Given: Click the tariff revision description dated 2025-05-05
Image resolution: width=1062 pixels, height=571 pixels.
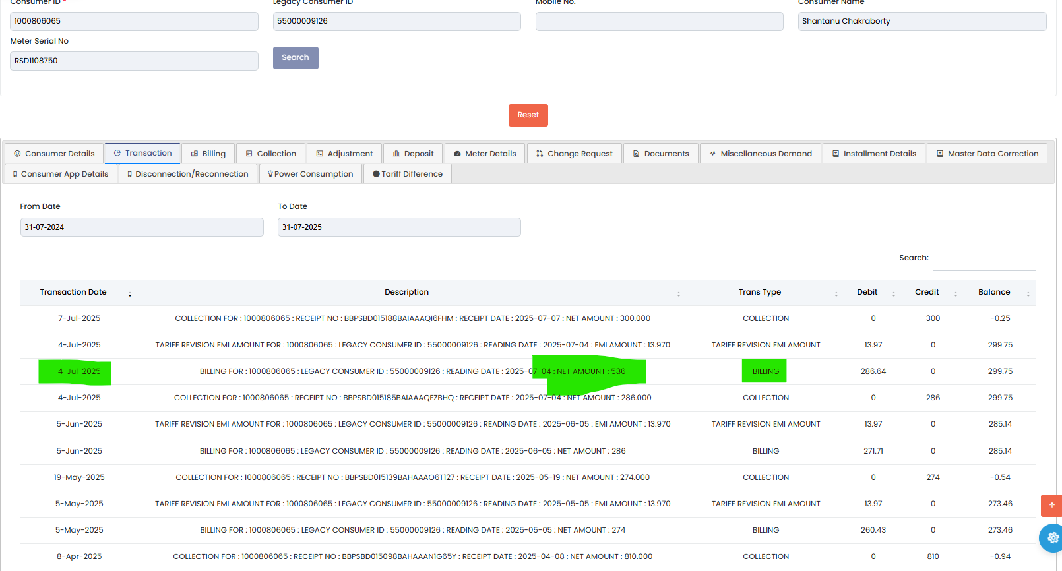Looking at the screenshot, I should [413, 504].
